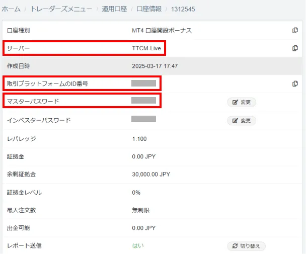Click the インベスターパスワード label
The image size is (306, 254).
tap(39, 120)
